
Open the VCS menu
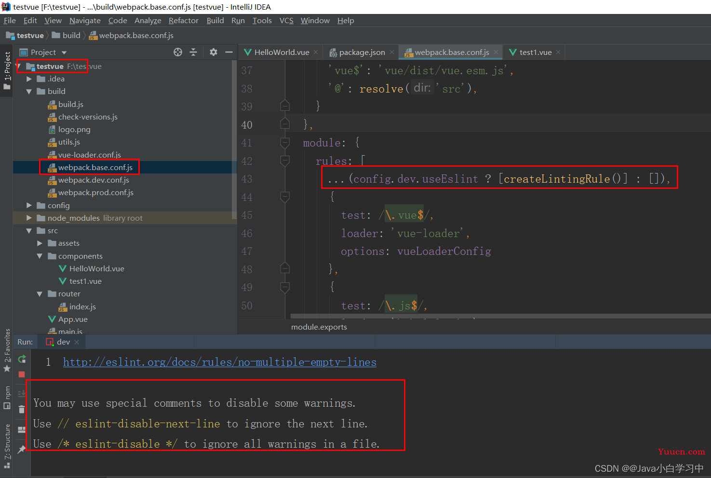coord(286,21)
